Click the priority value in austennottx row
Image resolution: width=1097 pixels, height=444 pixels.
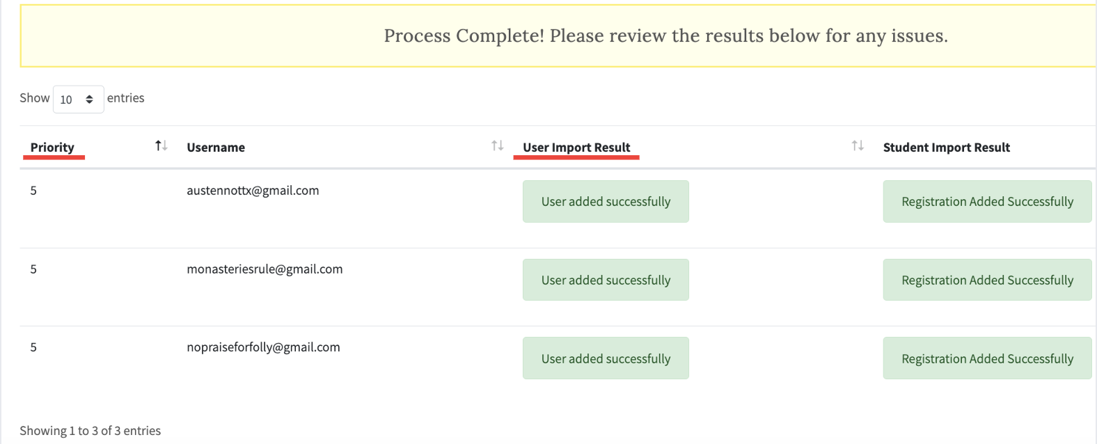[33, 191]
